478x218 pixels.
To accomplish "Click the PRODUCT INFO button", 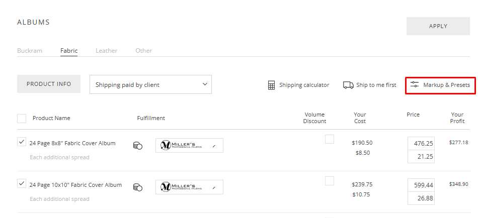I will click(49, 84).
